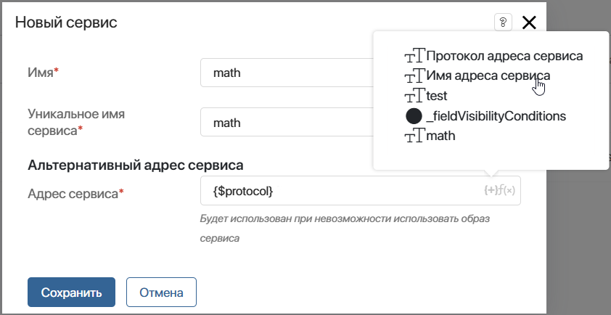Choose Протокол адреса сервиса variable
611x315 pixels.
[x=504, y=56]
